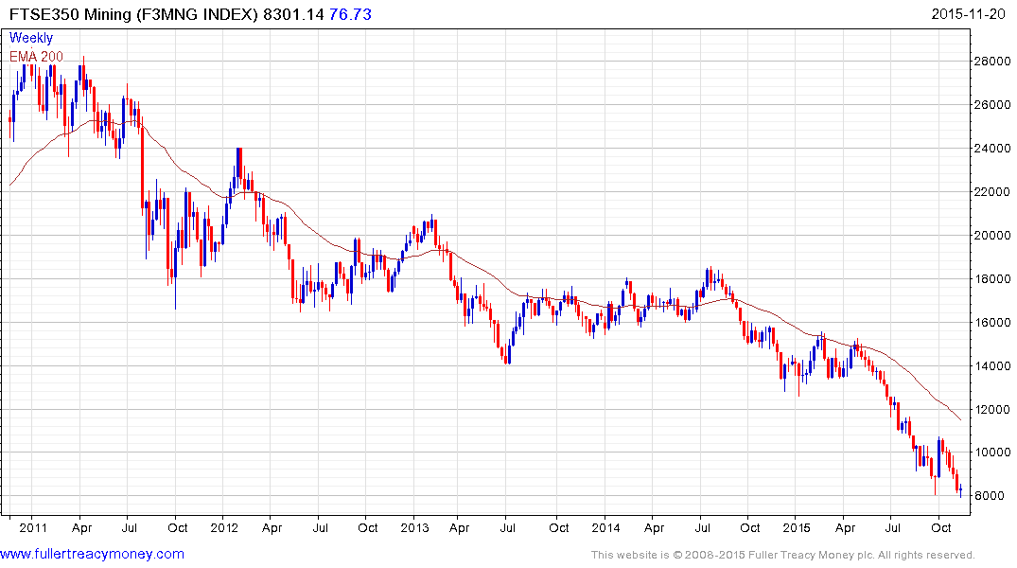Click the Weekly interval label
1017x568 pixels.
click(30, 38)
